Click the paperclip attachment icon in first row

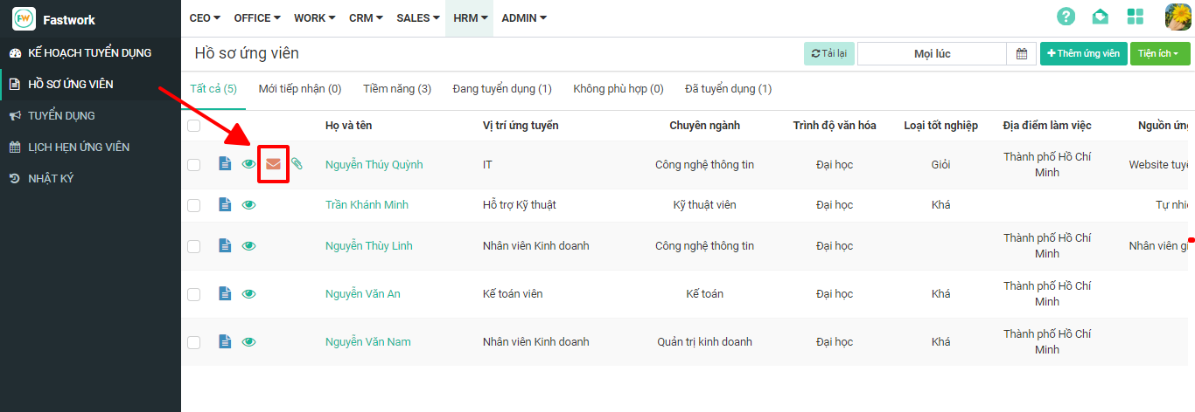pyautogui.click(x=297, y=164)
